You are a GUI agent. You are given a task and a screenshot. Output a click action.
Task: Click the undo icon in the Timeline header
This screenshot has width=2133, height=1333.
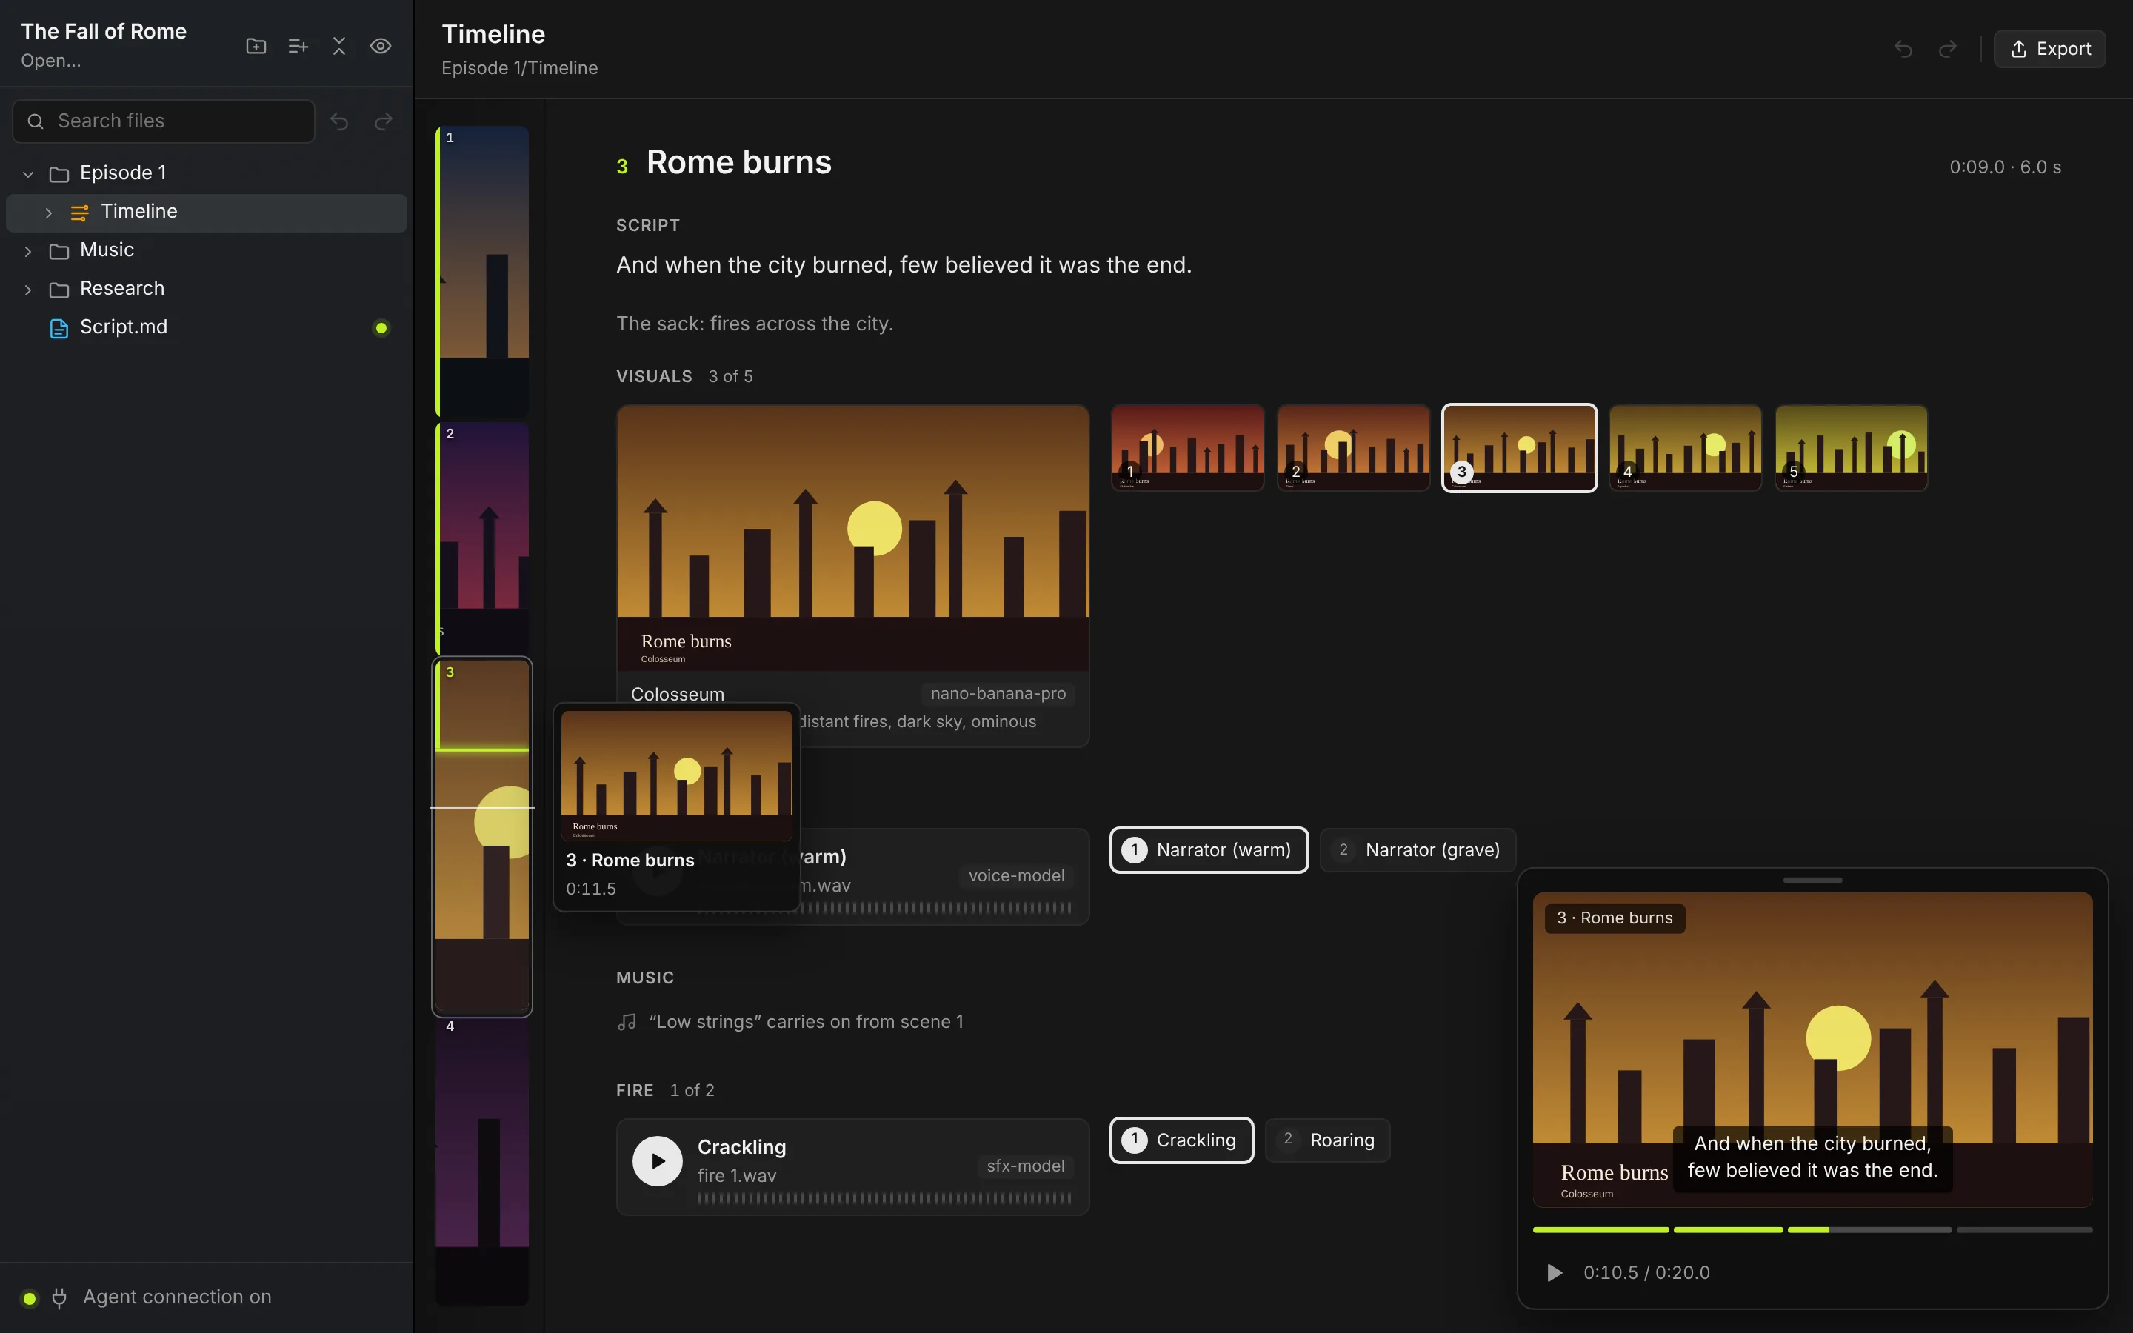click(1903, 48)
